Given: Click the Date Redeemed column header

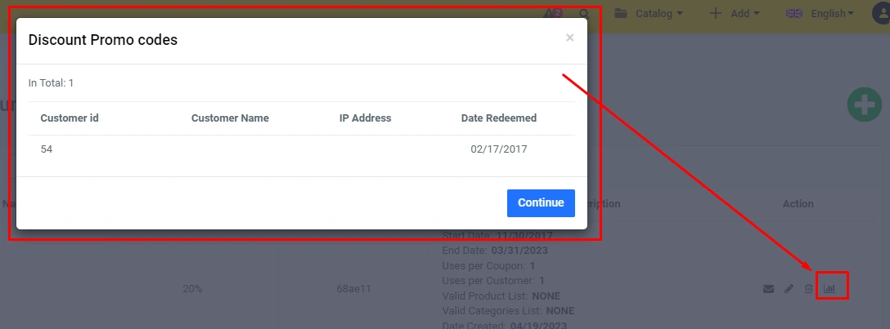Looking at the screenshot, I should pyautogui.click(x=499, y=118).
